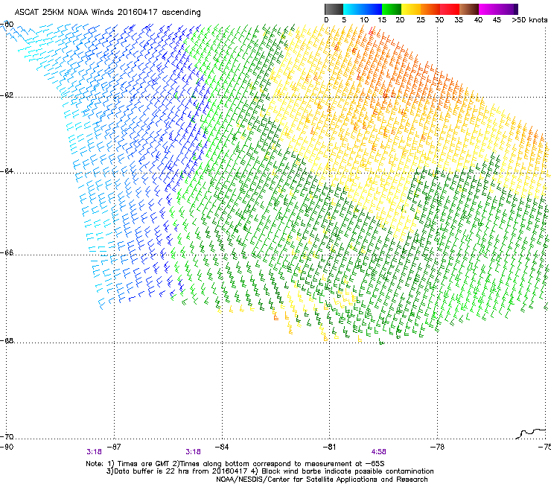
Task: Click the latitude label '-62'
Action: click(x=7, y=95)
